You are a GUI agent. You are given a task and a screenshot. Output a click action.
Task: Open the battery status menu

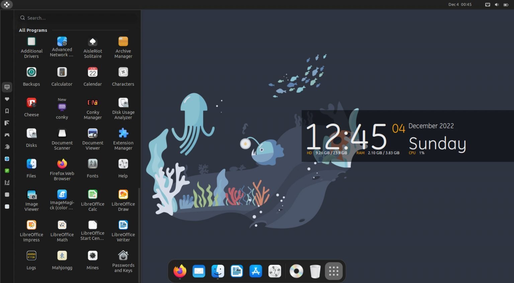click(x=506, y=4)
